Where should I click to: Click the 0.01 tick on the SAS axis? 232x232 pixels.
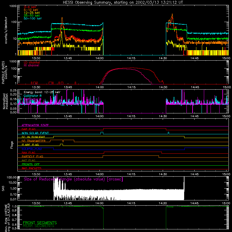point(13,199)
